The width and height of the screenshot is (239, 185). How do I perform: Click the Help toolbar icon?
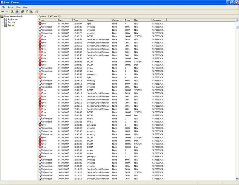[37, 12]
